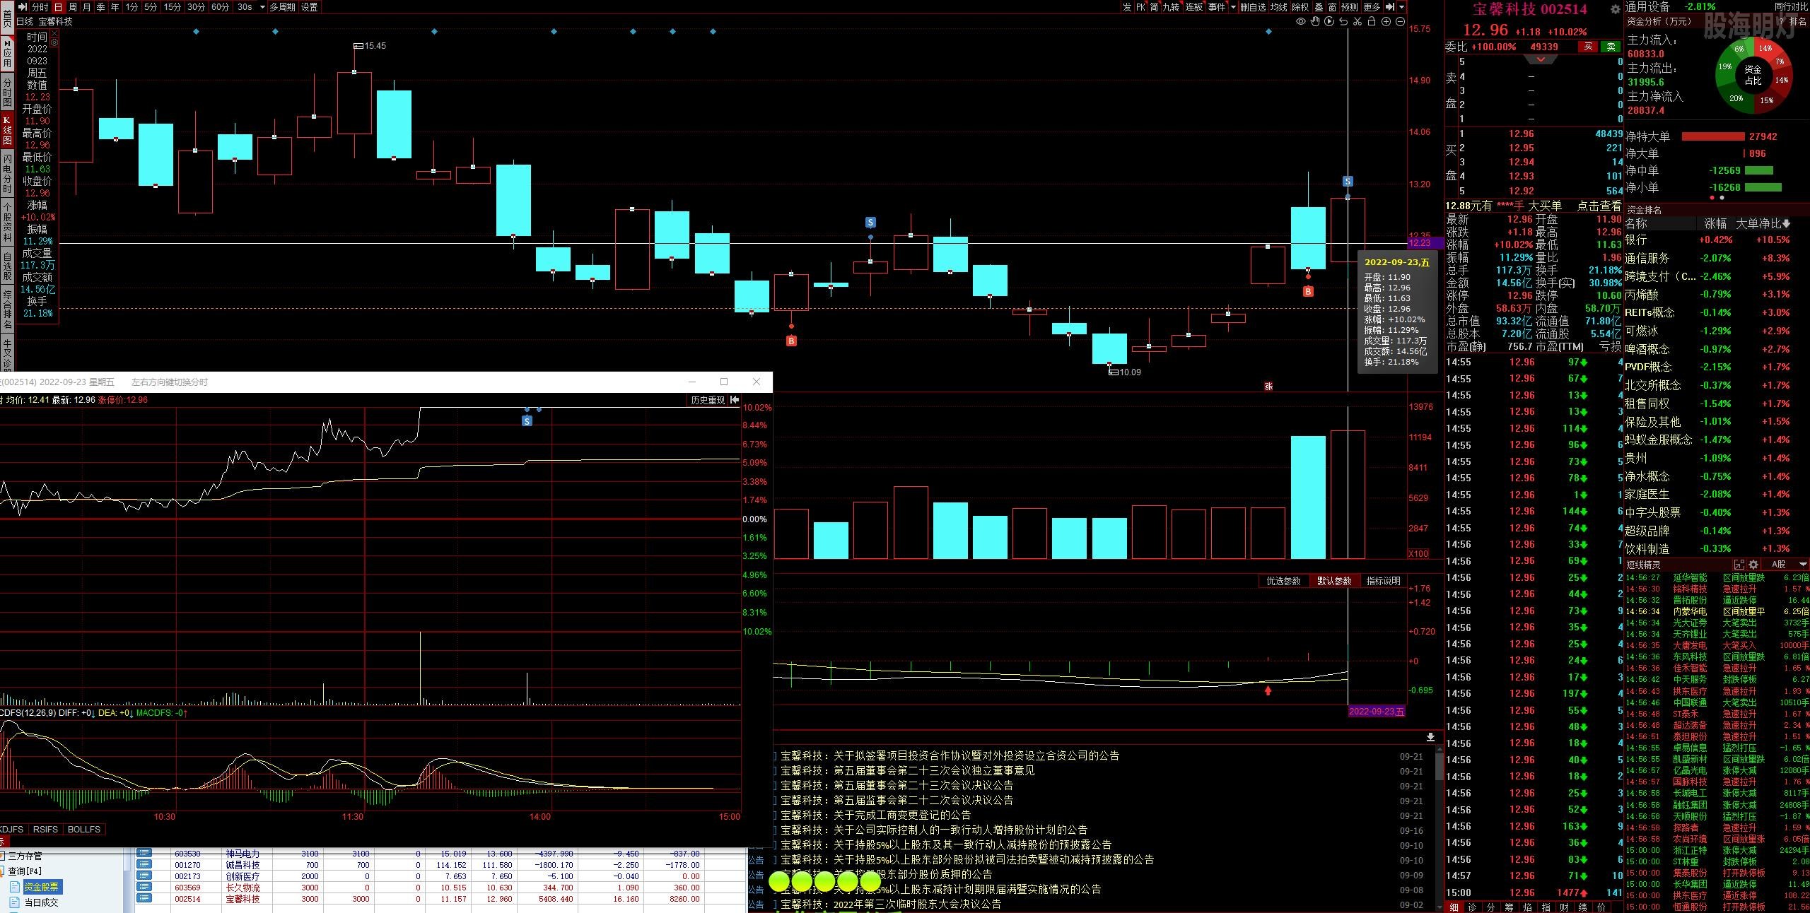The image size is (1810, 913).
Task: Open the 诊 tab at the bottom of the trade list
Action: tap(1472, 907)
